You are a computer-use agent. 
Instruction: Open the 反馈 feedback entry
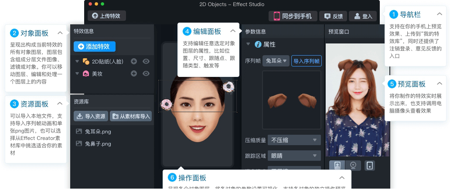pyautogui.click(x=333, y=17)
